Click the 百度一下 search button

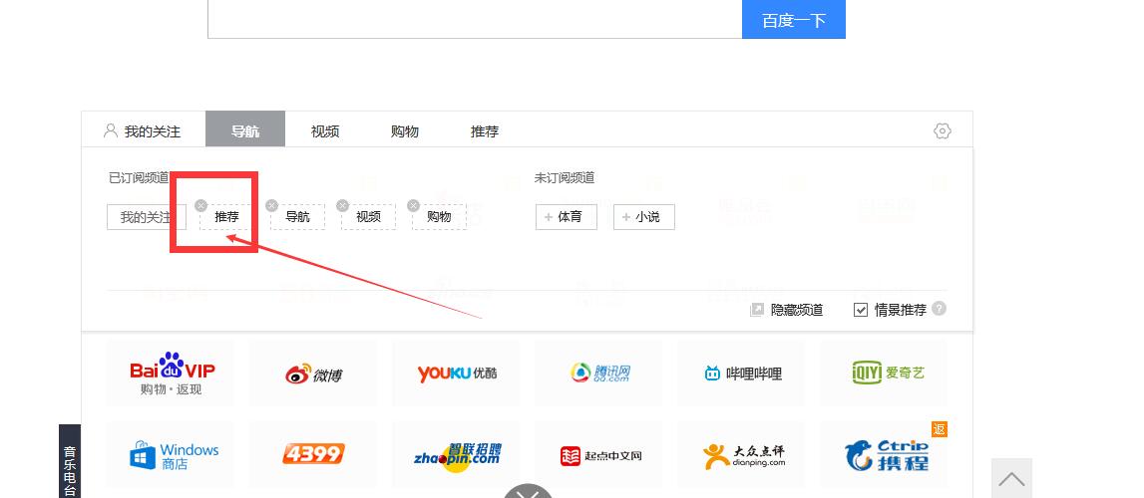pyautogui.click(x=793, y=20)
